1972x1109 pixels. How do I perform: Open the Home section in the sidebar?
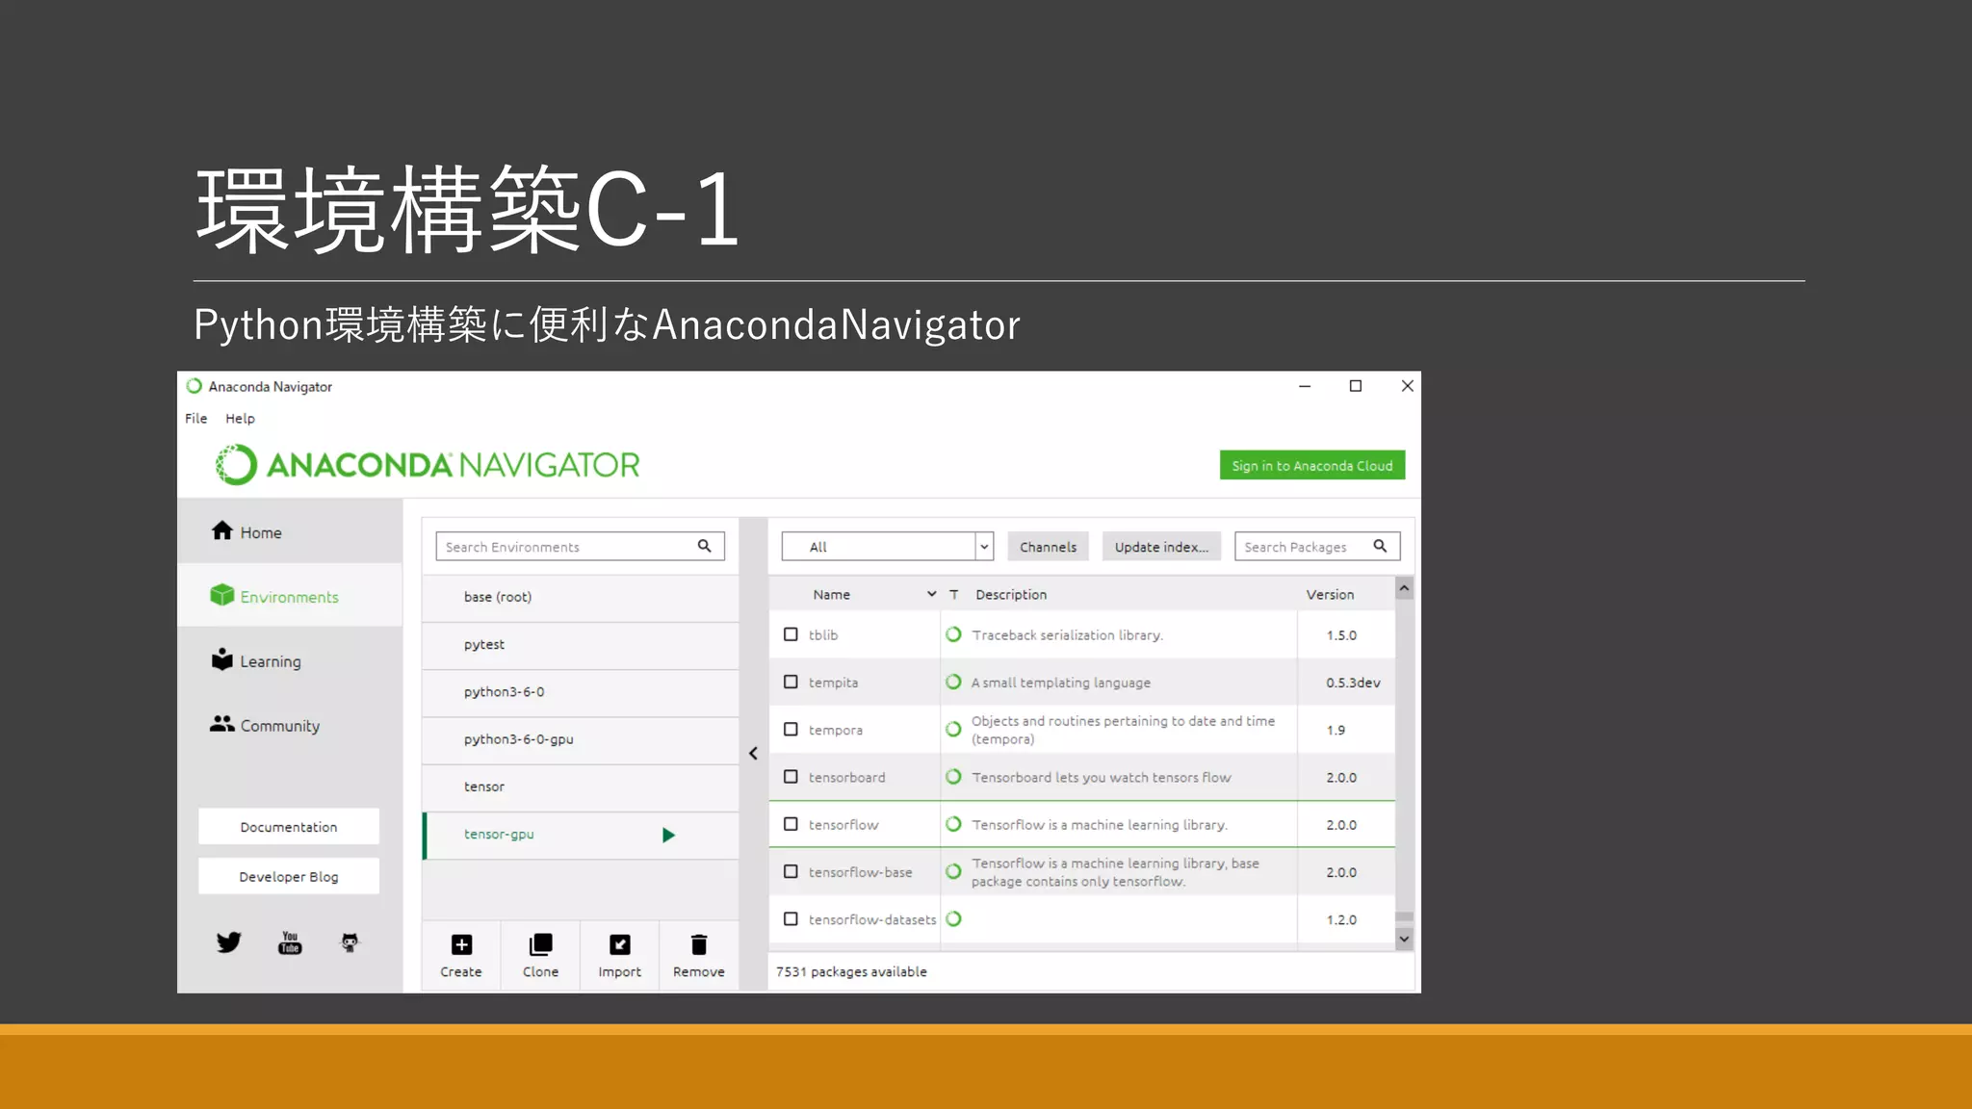pyautogui.click(x=289, y=531)
